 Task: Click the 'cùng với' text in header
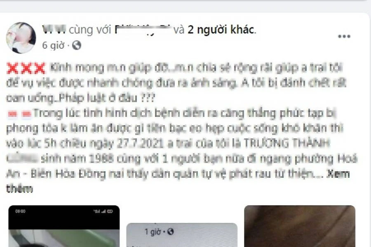pyautogui.click(x=90, y=30)
